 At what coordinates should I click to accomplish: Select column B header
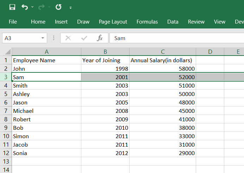(x=105, y=52)
